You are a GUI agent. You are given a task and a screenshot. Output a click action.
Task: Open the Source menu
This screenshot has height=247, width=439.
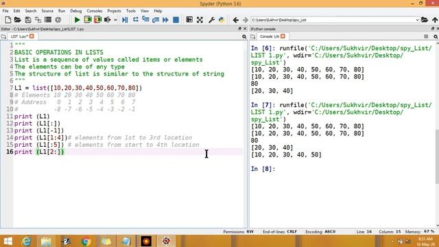click(47, 11)
